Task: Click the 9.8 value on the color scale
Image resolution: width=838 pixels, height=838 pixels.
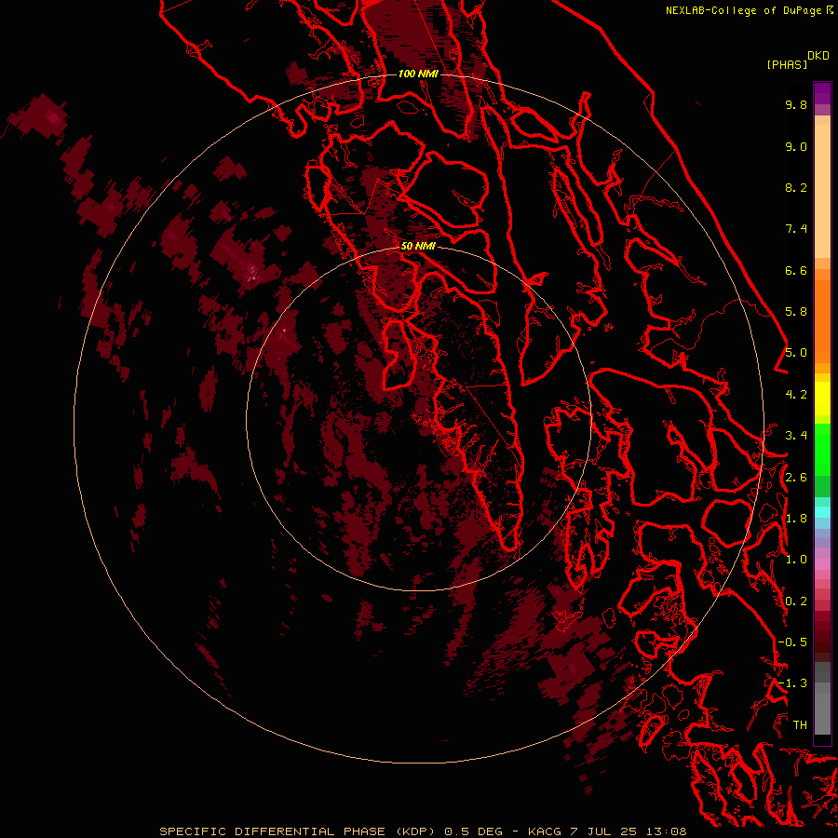Action: pyautogui.click(x=796, y=104)
